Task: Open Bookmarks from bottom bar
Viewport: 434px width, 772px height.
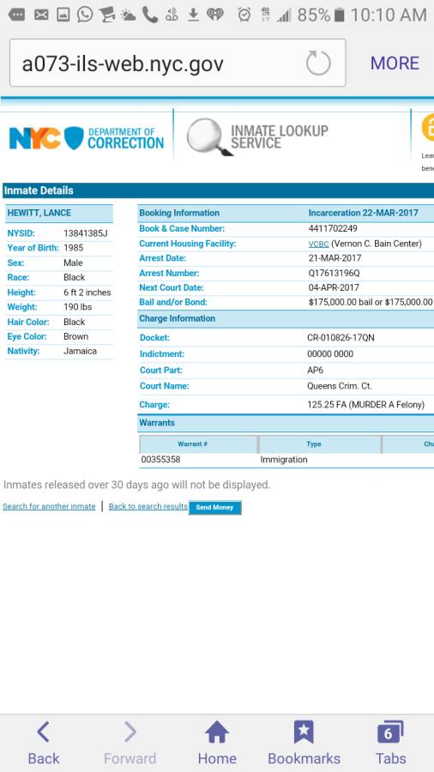Action: [x=304, y=743]
